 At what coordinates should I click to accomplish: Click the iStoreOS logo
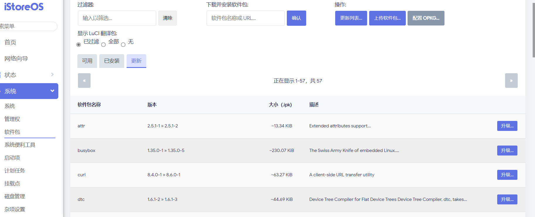coord(24,6)
